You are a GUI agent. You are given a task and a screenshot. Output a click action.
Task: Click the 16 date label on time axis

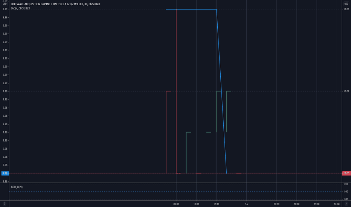[246, 204]
